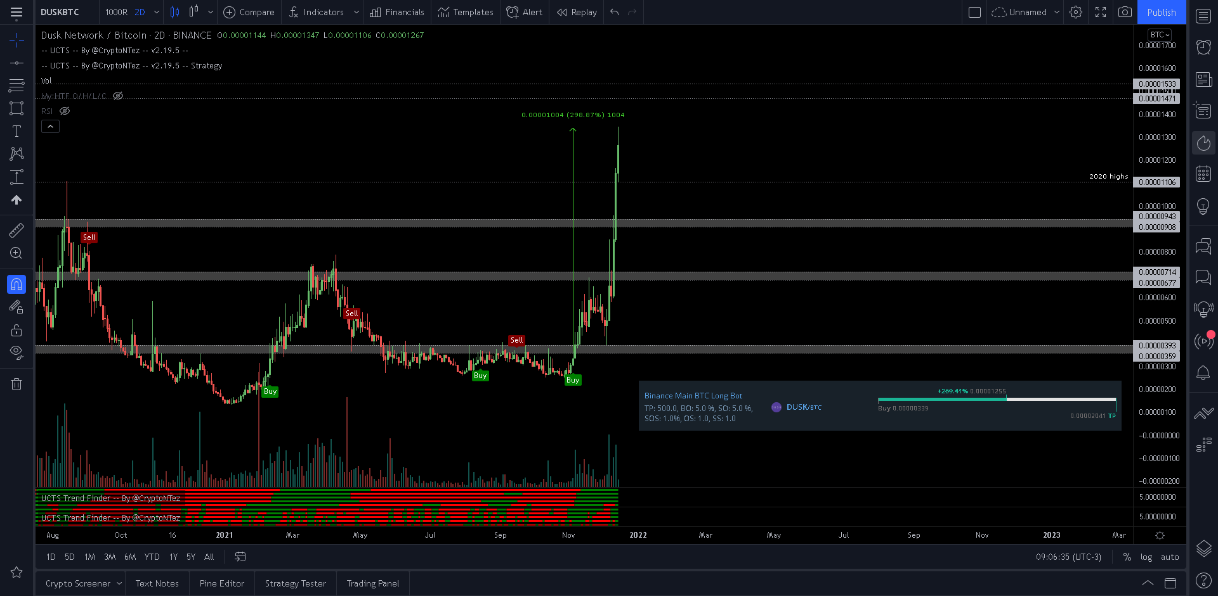Hide the RSI indicator with its eye icon
1218x596 pixels.
65,111
